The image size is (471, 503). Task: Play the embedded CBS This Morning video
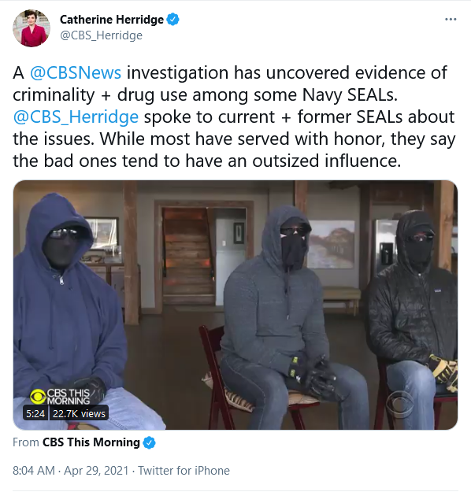pyautogui.click(x=235, y=305)
